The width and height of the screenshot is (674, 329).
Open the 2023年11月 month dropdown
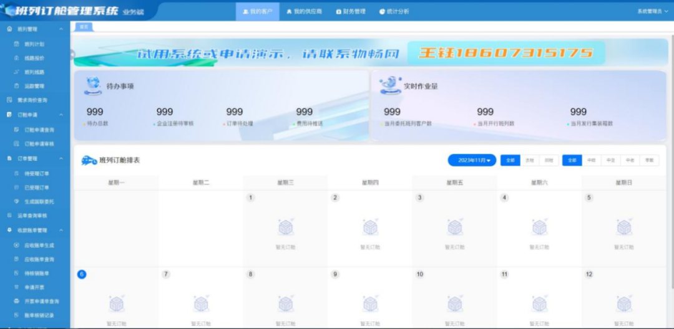(x=472, y=160)
